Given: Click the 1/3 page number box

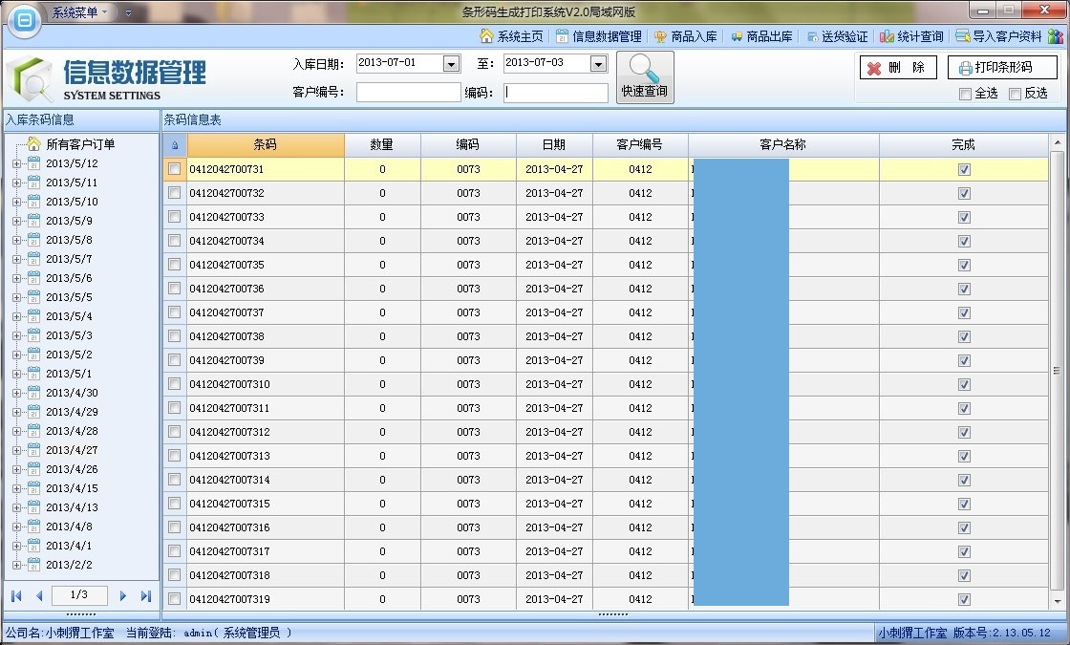Looking at the screenshot, I should (x=79, y=595).
